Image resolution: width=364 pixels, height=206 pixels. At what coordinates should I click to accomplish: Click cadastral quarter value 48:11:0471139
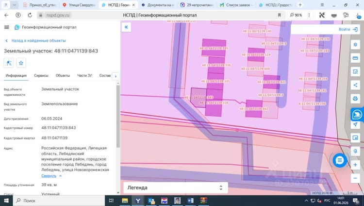[54, 138]
